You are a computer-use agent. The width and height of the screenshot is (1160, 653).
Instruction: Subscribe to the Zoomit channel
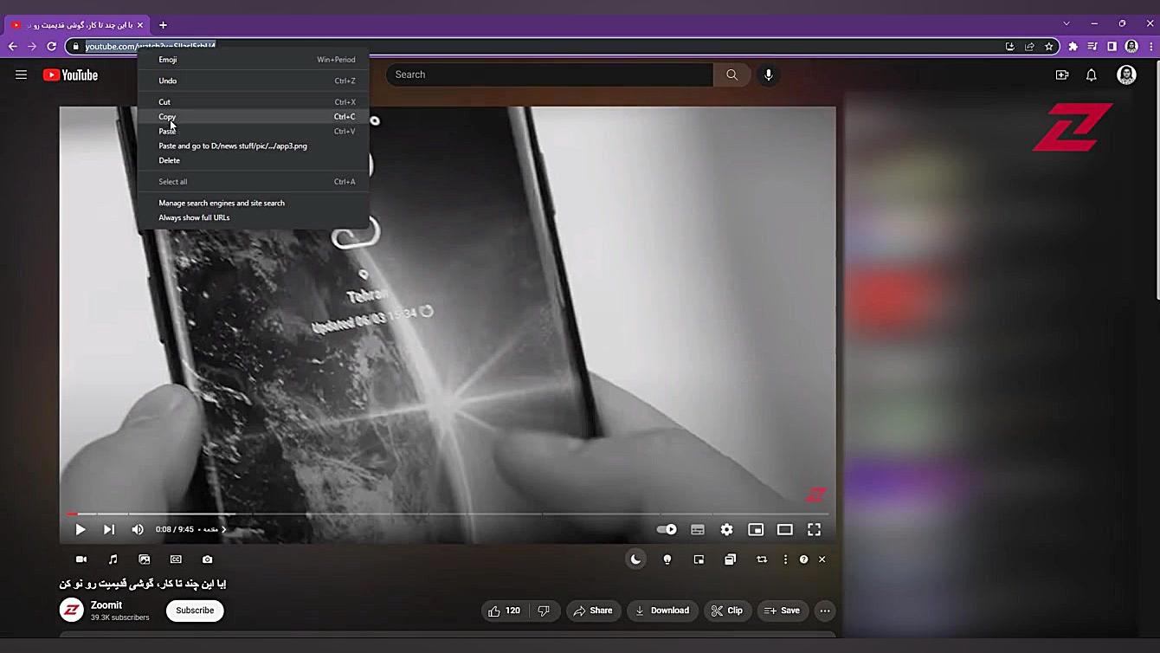click(194, 611)
